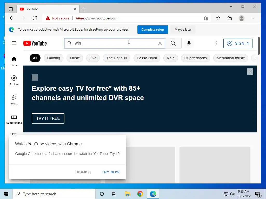Open Explore in YouTube sidebar
Screen dimensions: 266x199
coord(14,80)
